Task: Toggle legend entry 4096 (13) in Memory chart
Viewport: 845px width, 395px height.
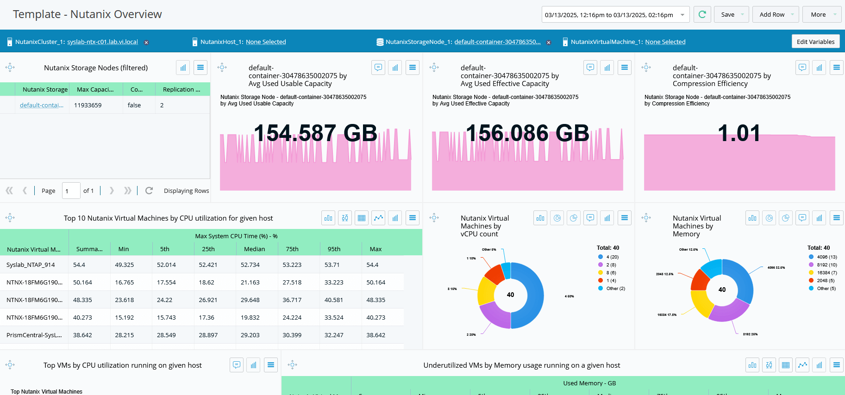Action: [x=823, y=257]
